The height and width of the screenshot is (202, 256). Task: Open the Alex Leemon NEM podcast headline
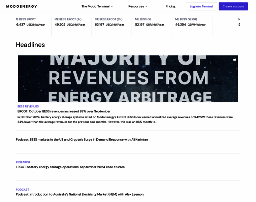[80, 194]
